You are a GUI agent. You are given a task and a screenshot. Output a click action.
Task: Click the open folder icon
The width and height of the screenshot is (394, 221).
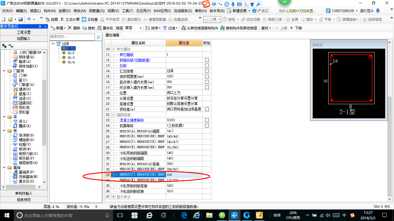tap(10, 19)
